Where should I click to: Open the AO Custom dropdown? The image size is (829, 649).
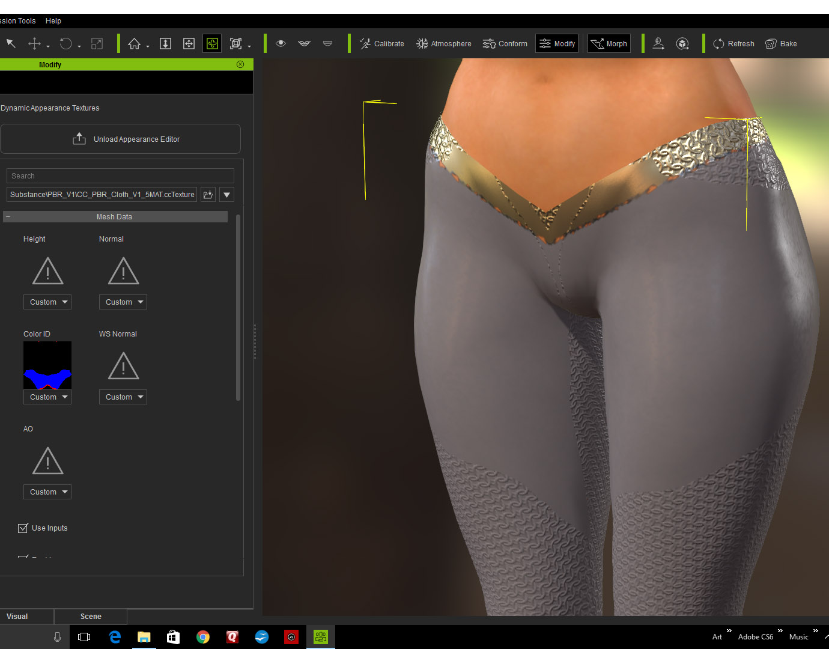47,492
